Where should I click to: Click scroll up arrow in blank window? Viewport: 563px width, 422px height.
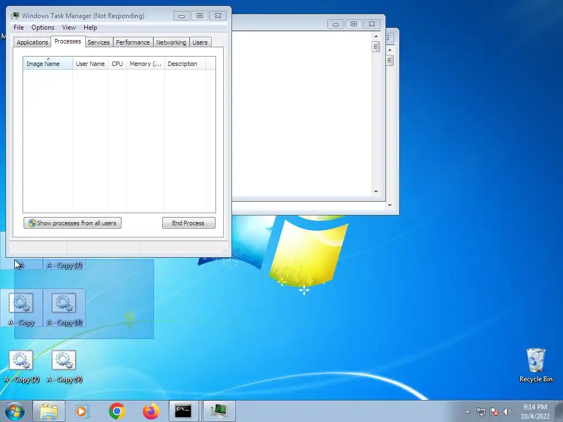coord(376,36)
